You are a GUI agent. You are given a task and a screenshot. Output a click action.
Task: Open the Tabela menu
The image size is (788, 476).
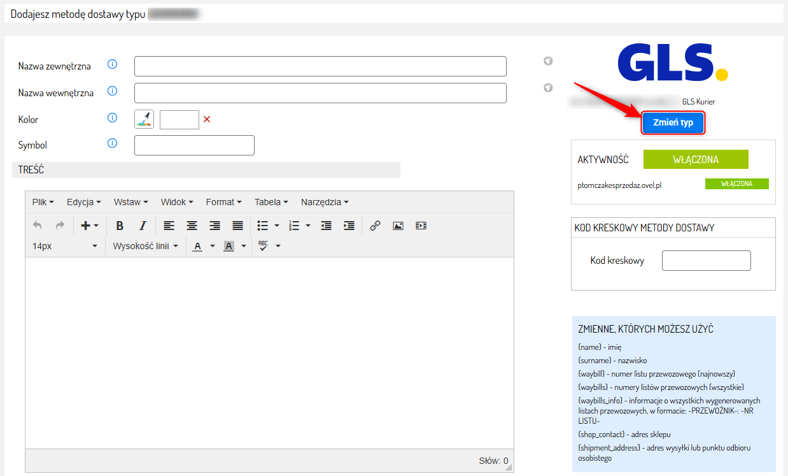(271, 202)
